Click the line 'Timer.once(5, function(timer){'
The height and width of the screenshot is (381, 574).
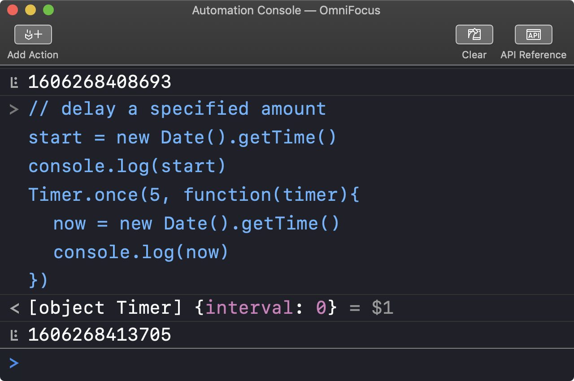[x=194, y=195]
